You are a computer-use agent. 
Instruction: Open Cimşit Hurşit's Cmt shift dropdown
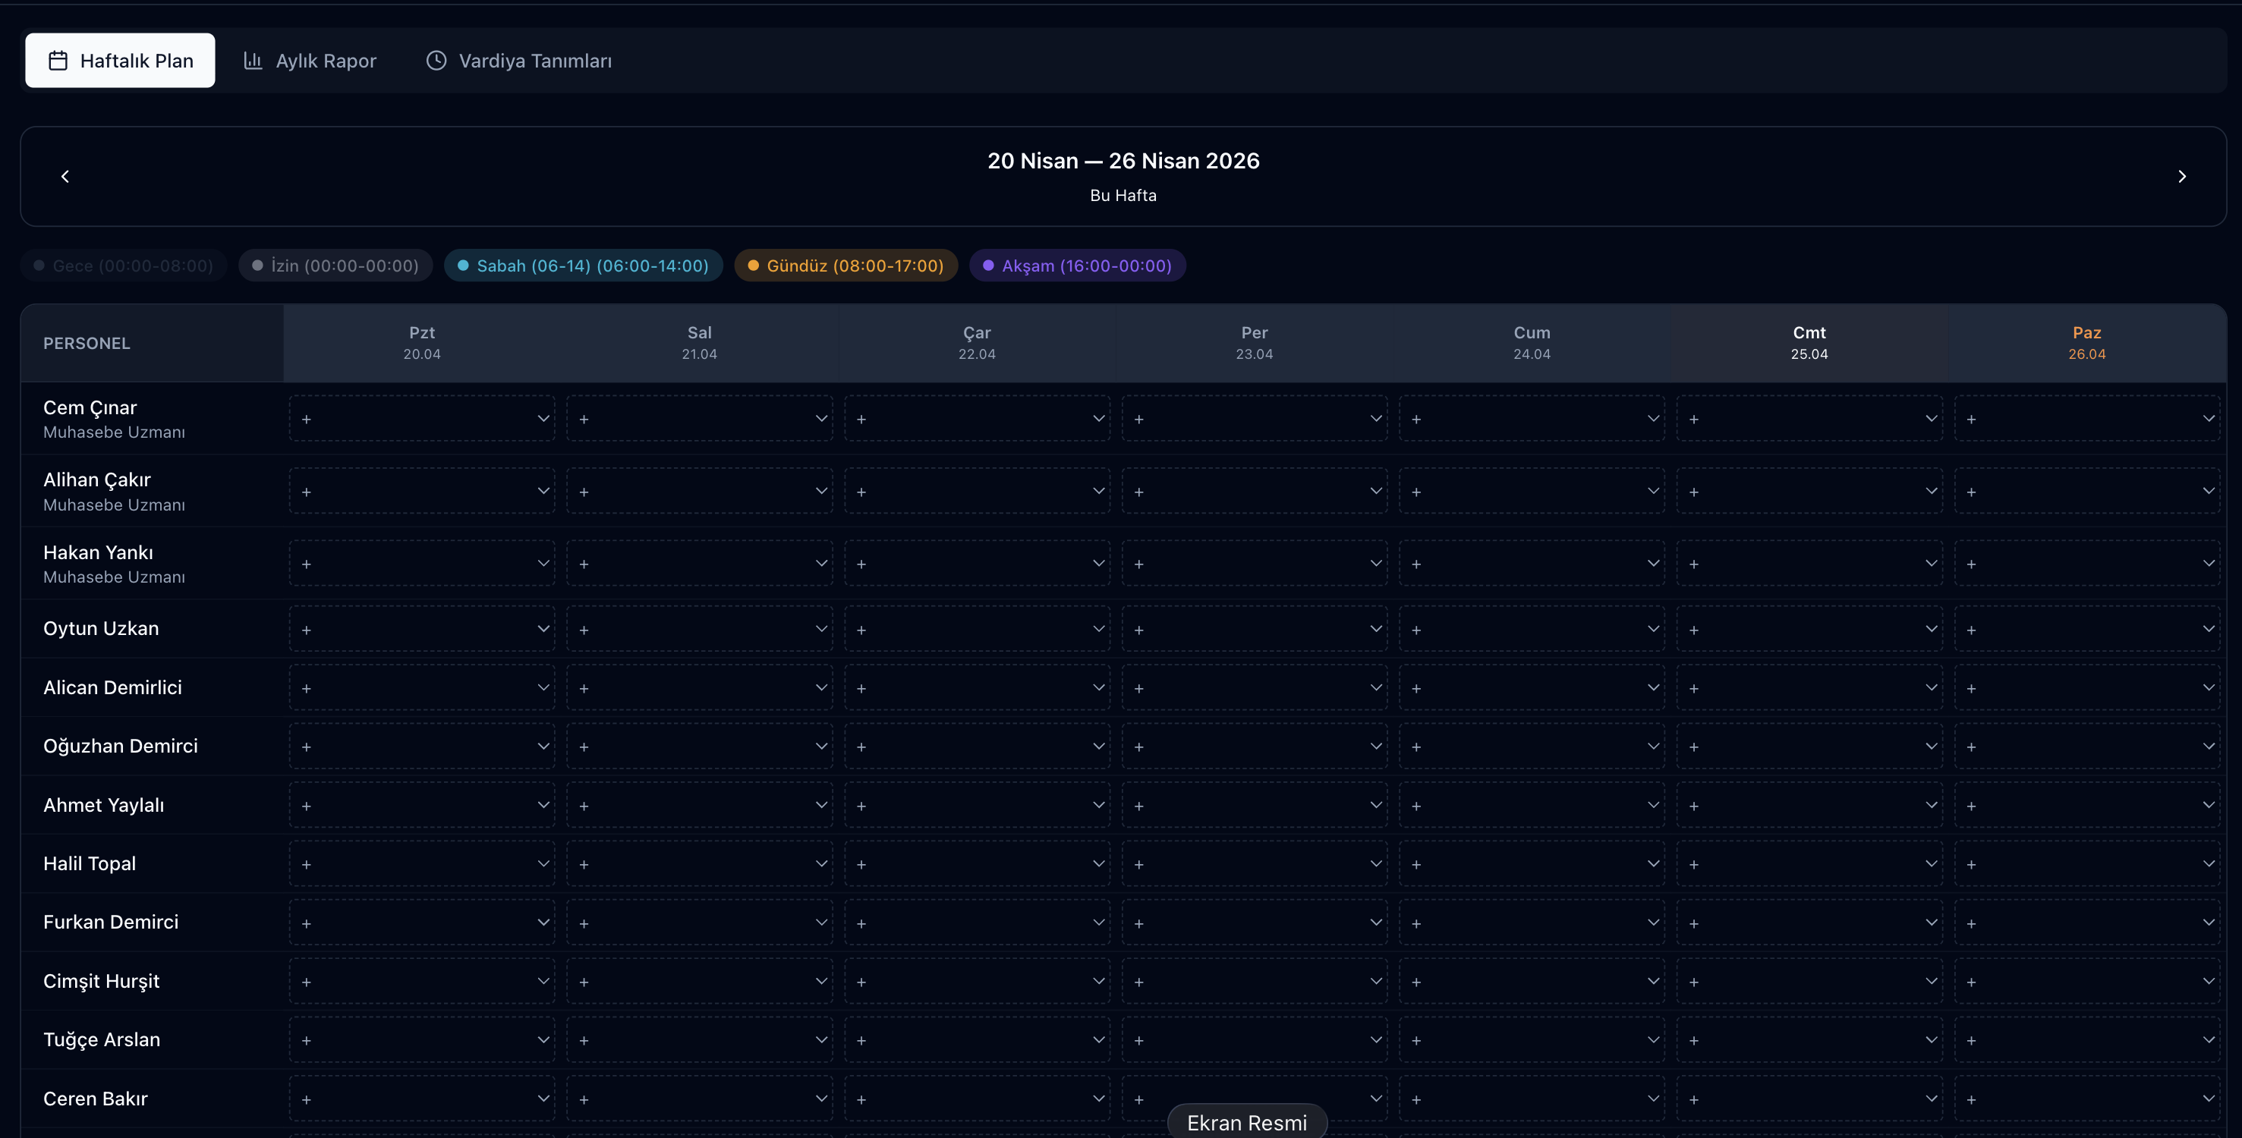(x=1809, y=982)
